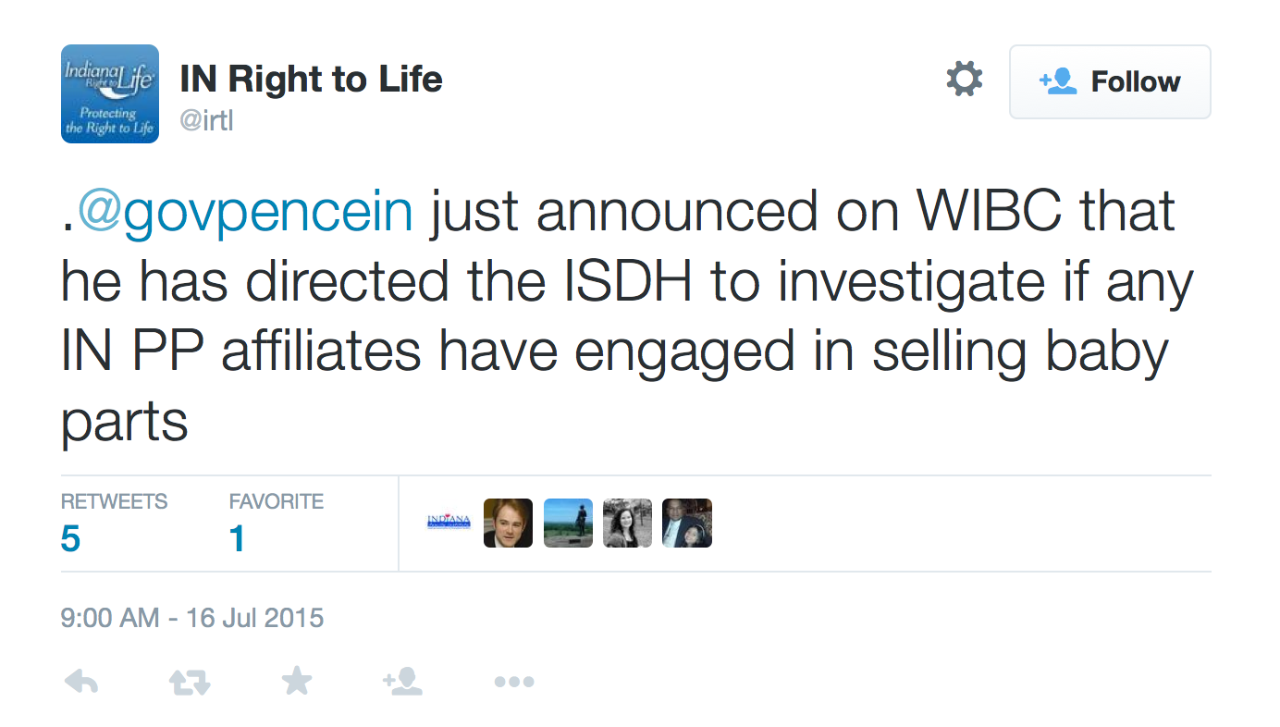Click the add-person icon below the timestamp

click(402, 682)
